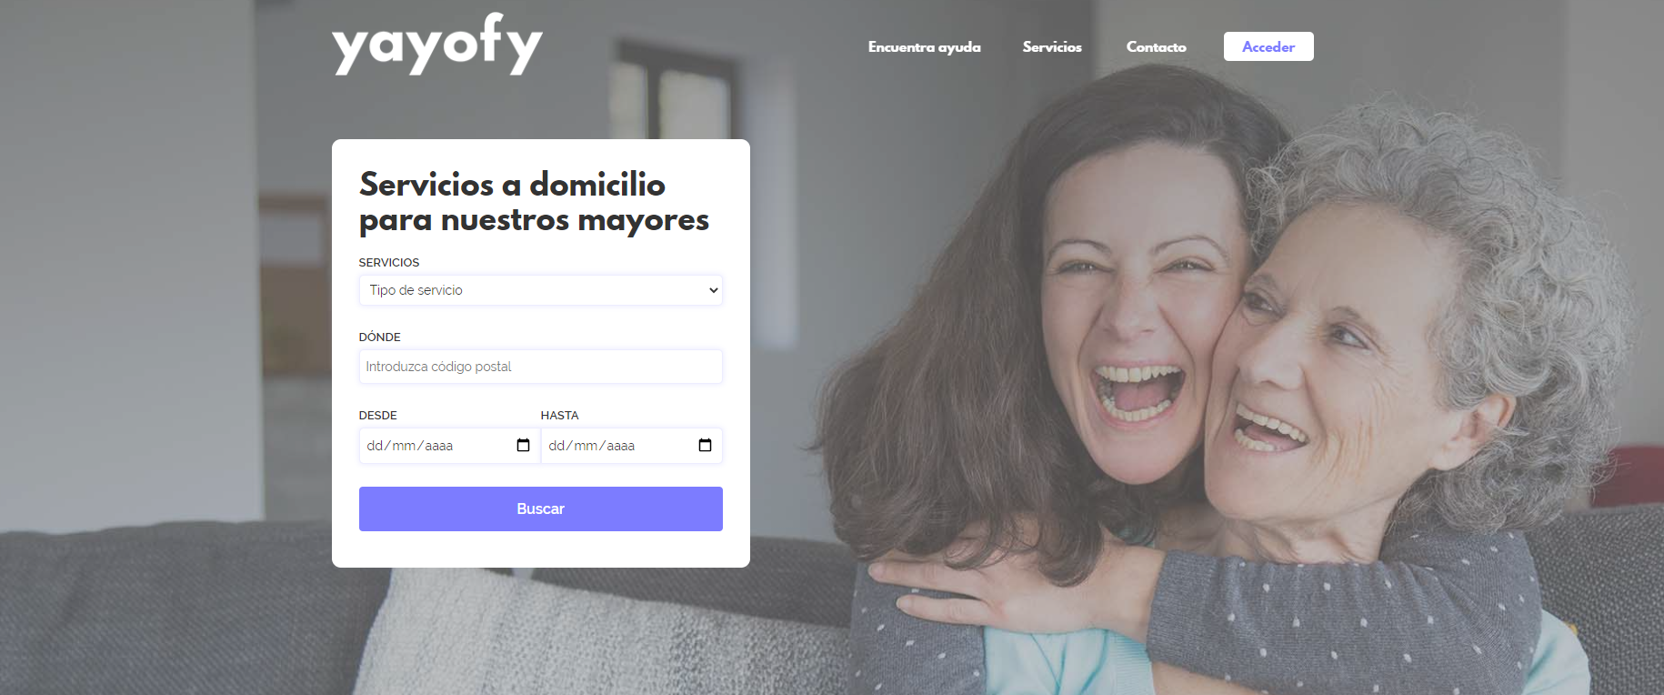The height and width of the screenshot is (695, 1664).
Task: Open the Hasta calendar picker icon
Action: [x=705, y=445]
